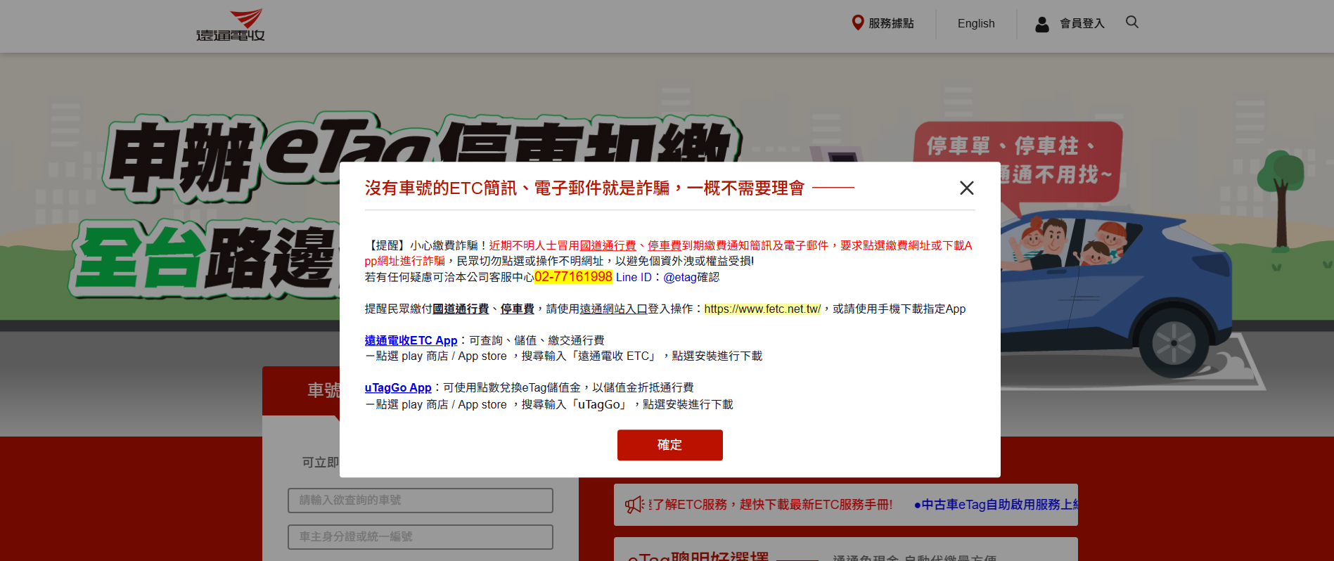Screen dimensions: 1334x561
Task: Focus the 請輸入欲查詢的車號 input field
Action: 420,501
